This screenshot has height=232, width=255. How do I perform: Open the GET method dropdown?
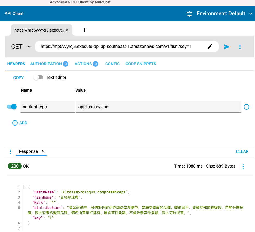point(21,47)
